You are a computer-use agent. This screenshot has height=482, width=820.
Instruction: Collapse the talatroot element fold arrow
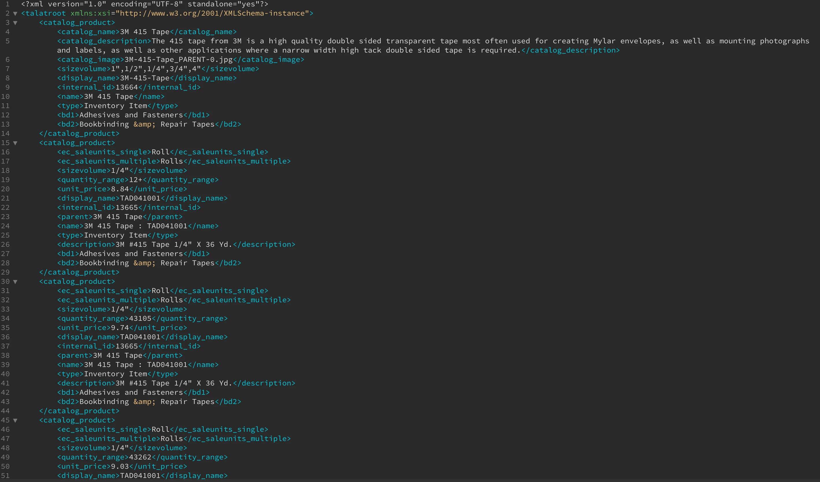15,14
